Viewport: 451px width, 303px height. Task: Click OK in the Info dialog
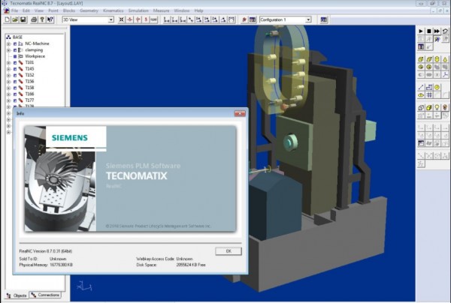(x=229, y=251)
